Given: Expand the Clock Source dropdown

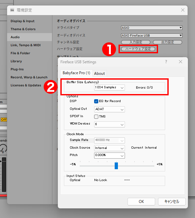Looking at the screenshot, I should [110, 148].
